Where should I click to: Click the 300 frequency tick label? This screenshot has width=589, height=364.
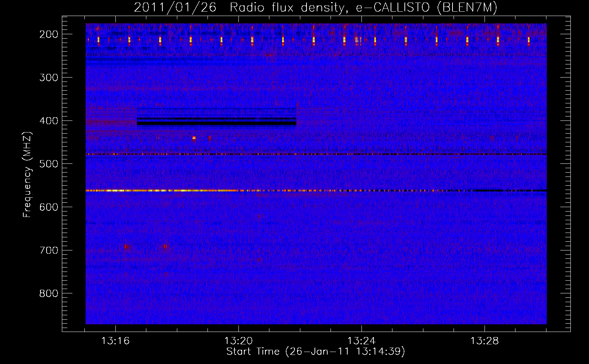pos(48,78)
